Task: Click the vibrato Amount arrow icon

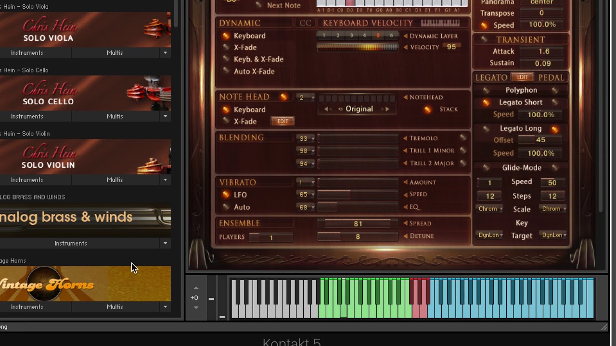Action: tap(405, 182)
